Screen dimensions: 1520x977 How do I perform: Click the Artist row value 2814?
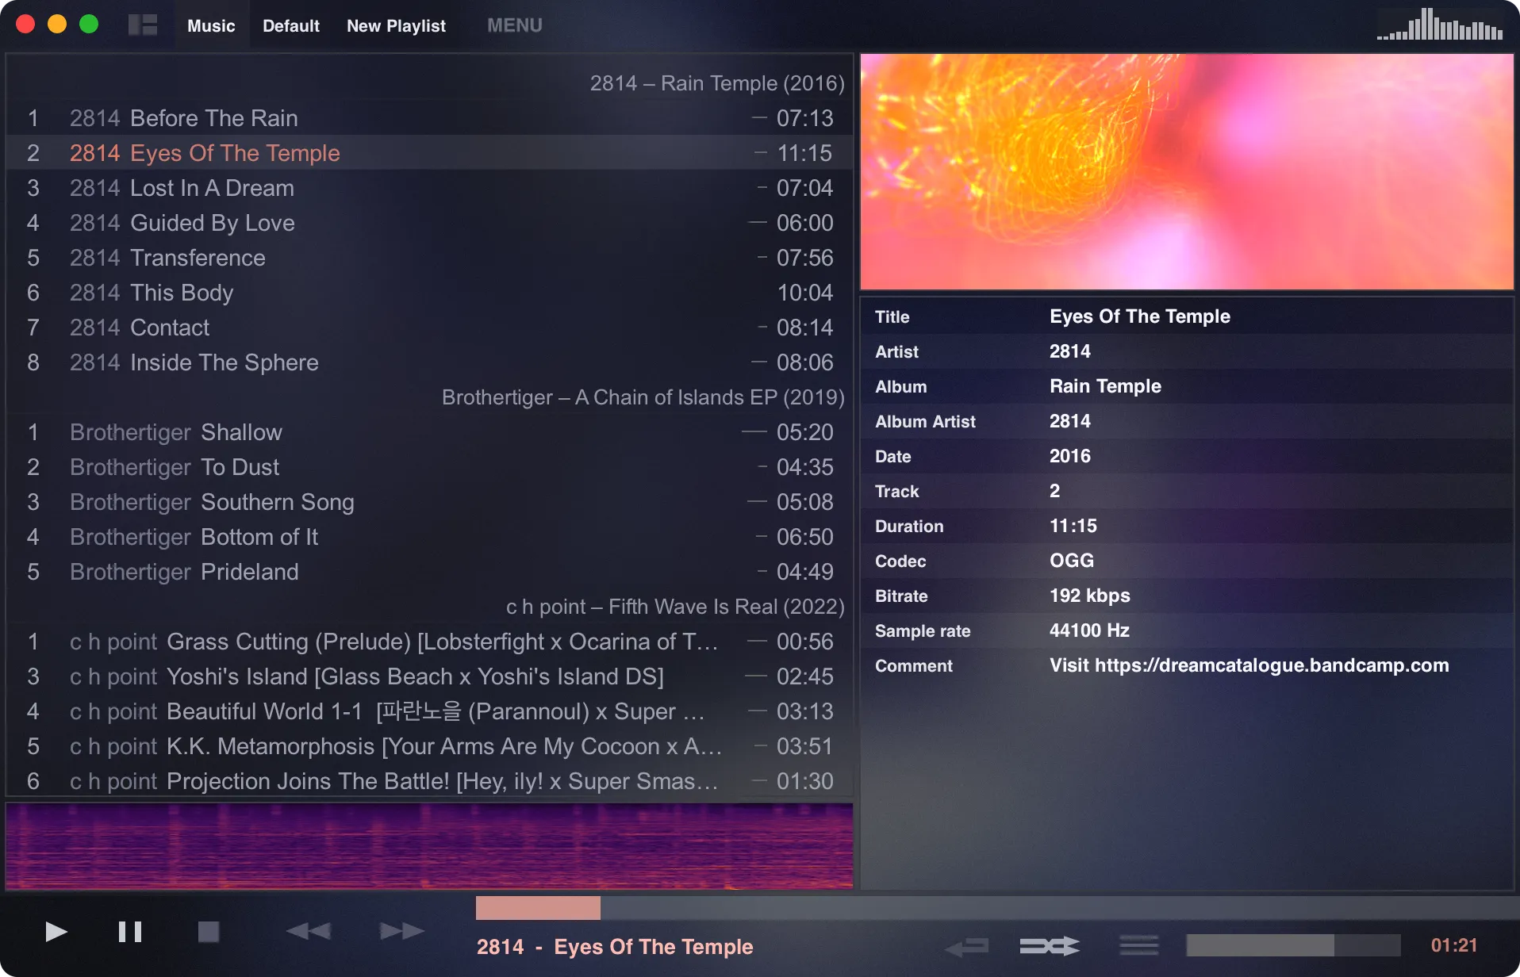1070,351
